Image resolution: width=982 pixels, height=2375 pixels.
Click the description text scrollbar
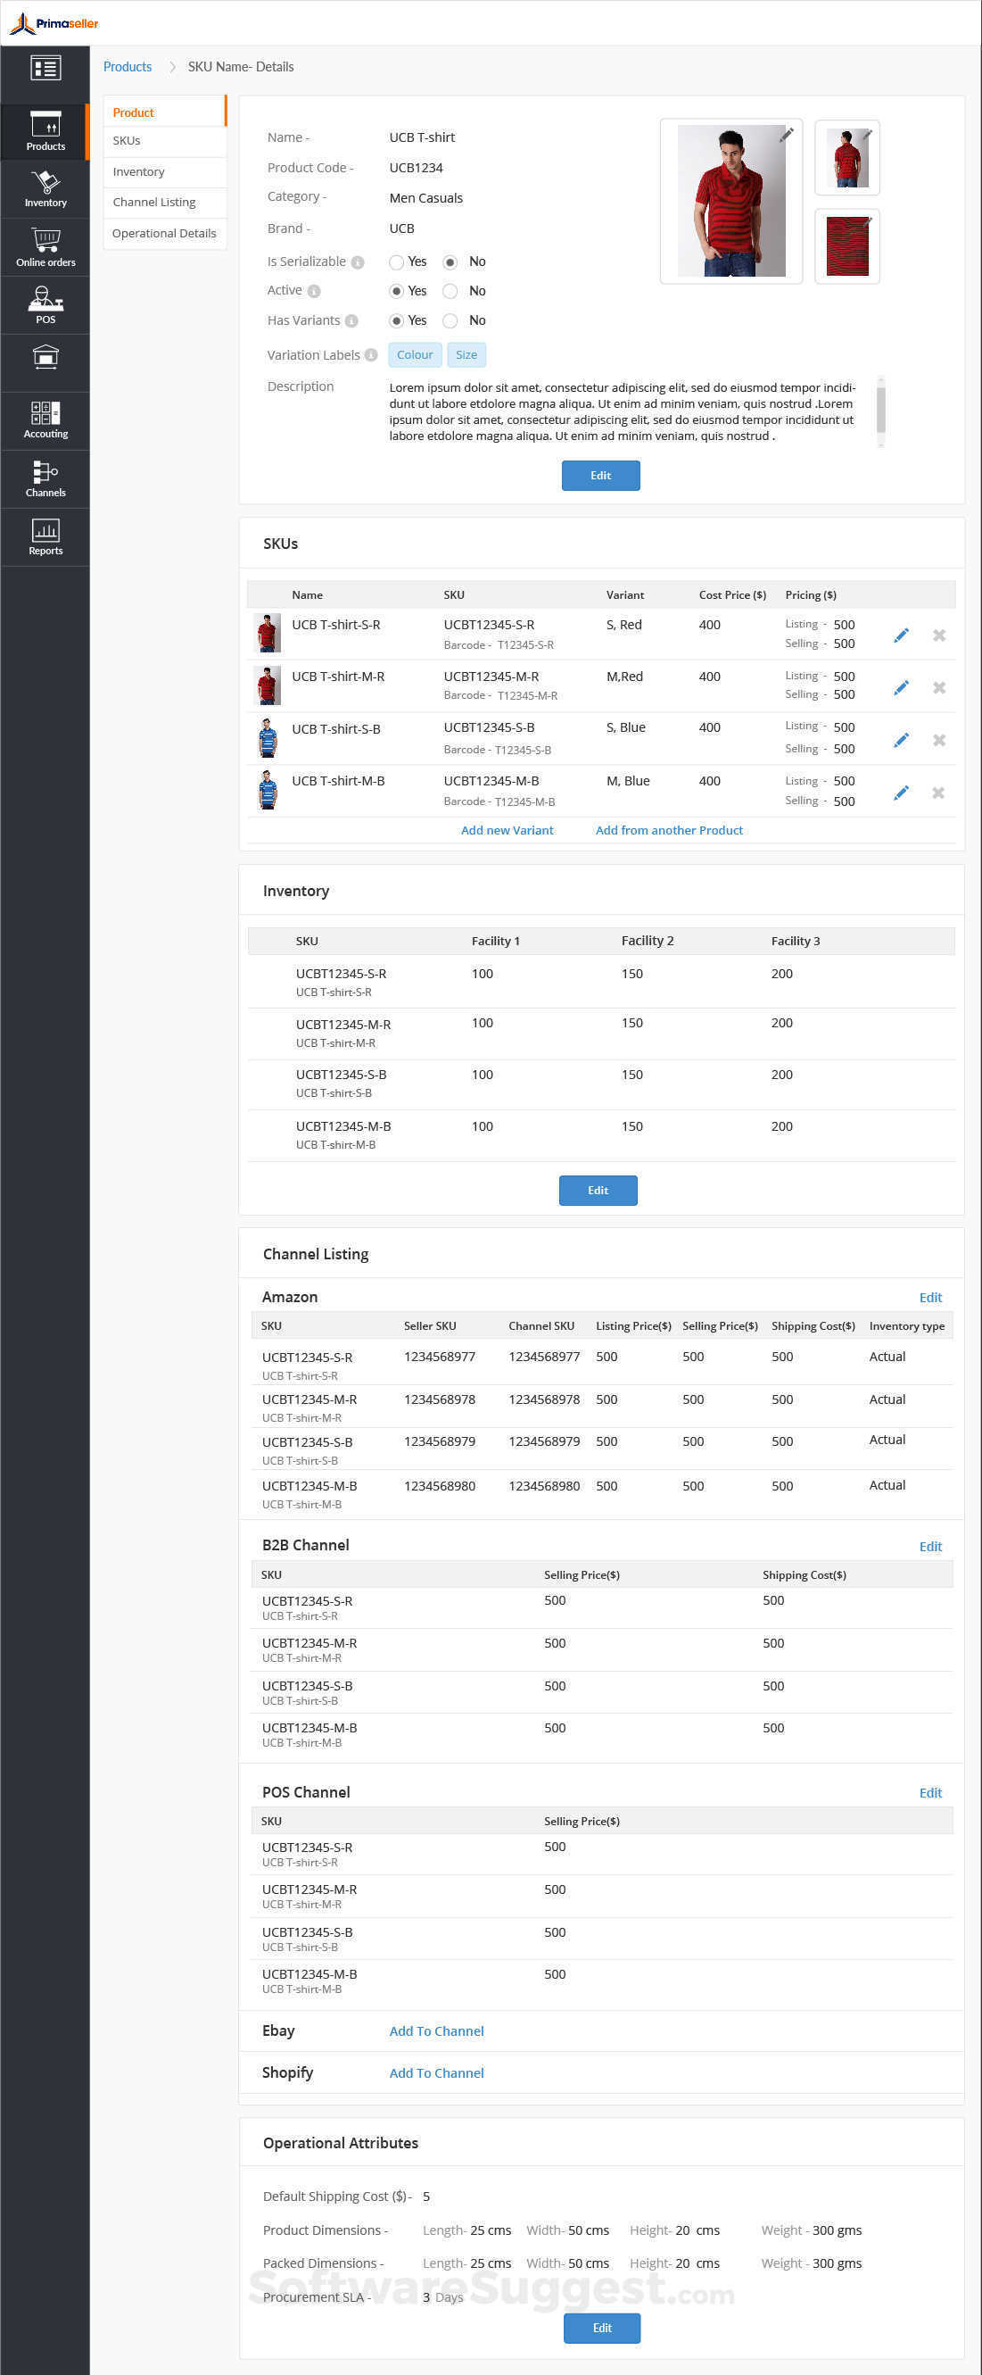pos(880,409)
